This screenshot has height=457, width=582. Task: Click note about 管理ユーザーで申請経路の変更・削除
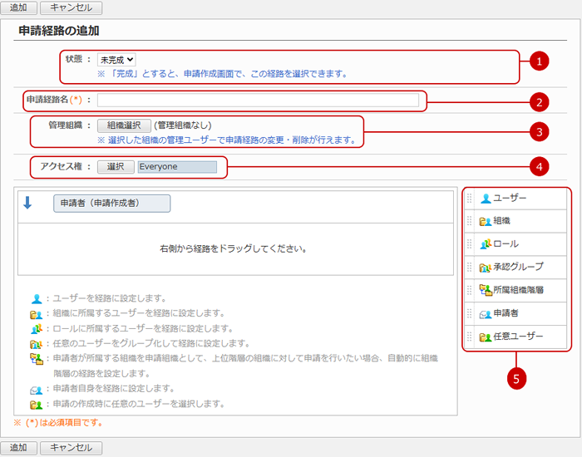click(x=227, y=140)
